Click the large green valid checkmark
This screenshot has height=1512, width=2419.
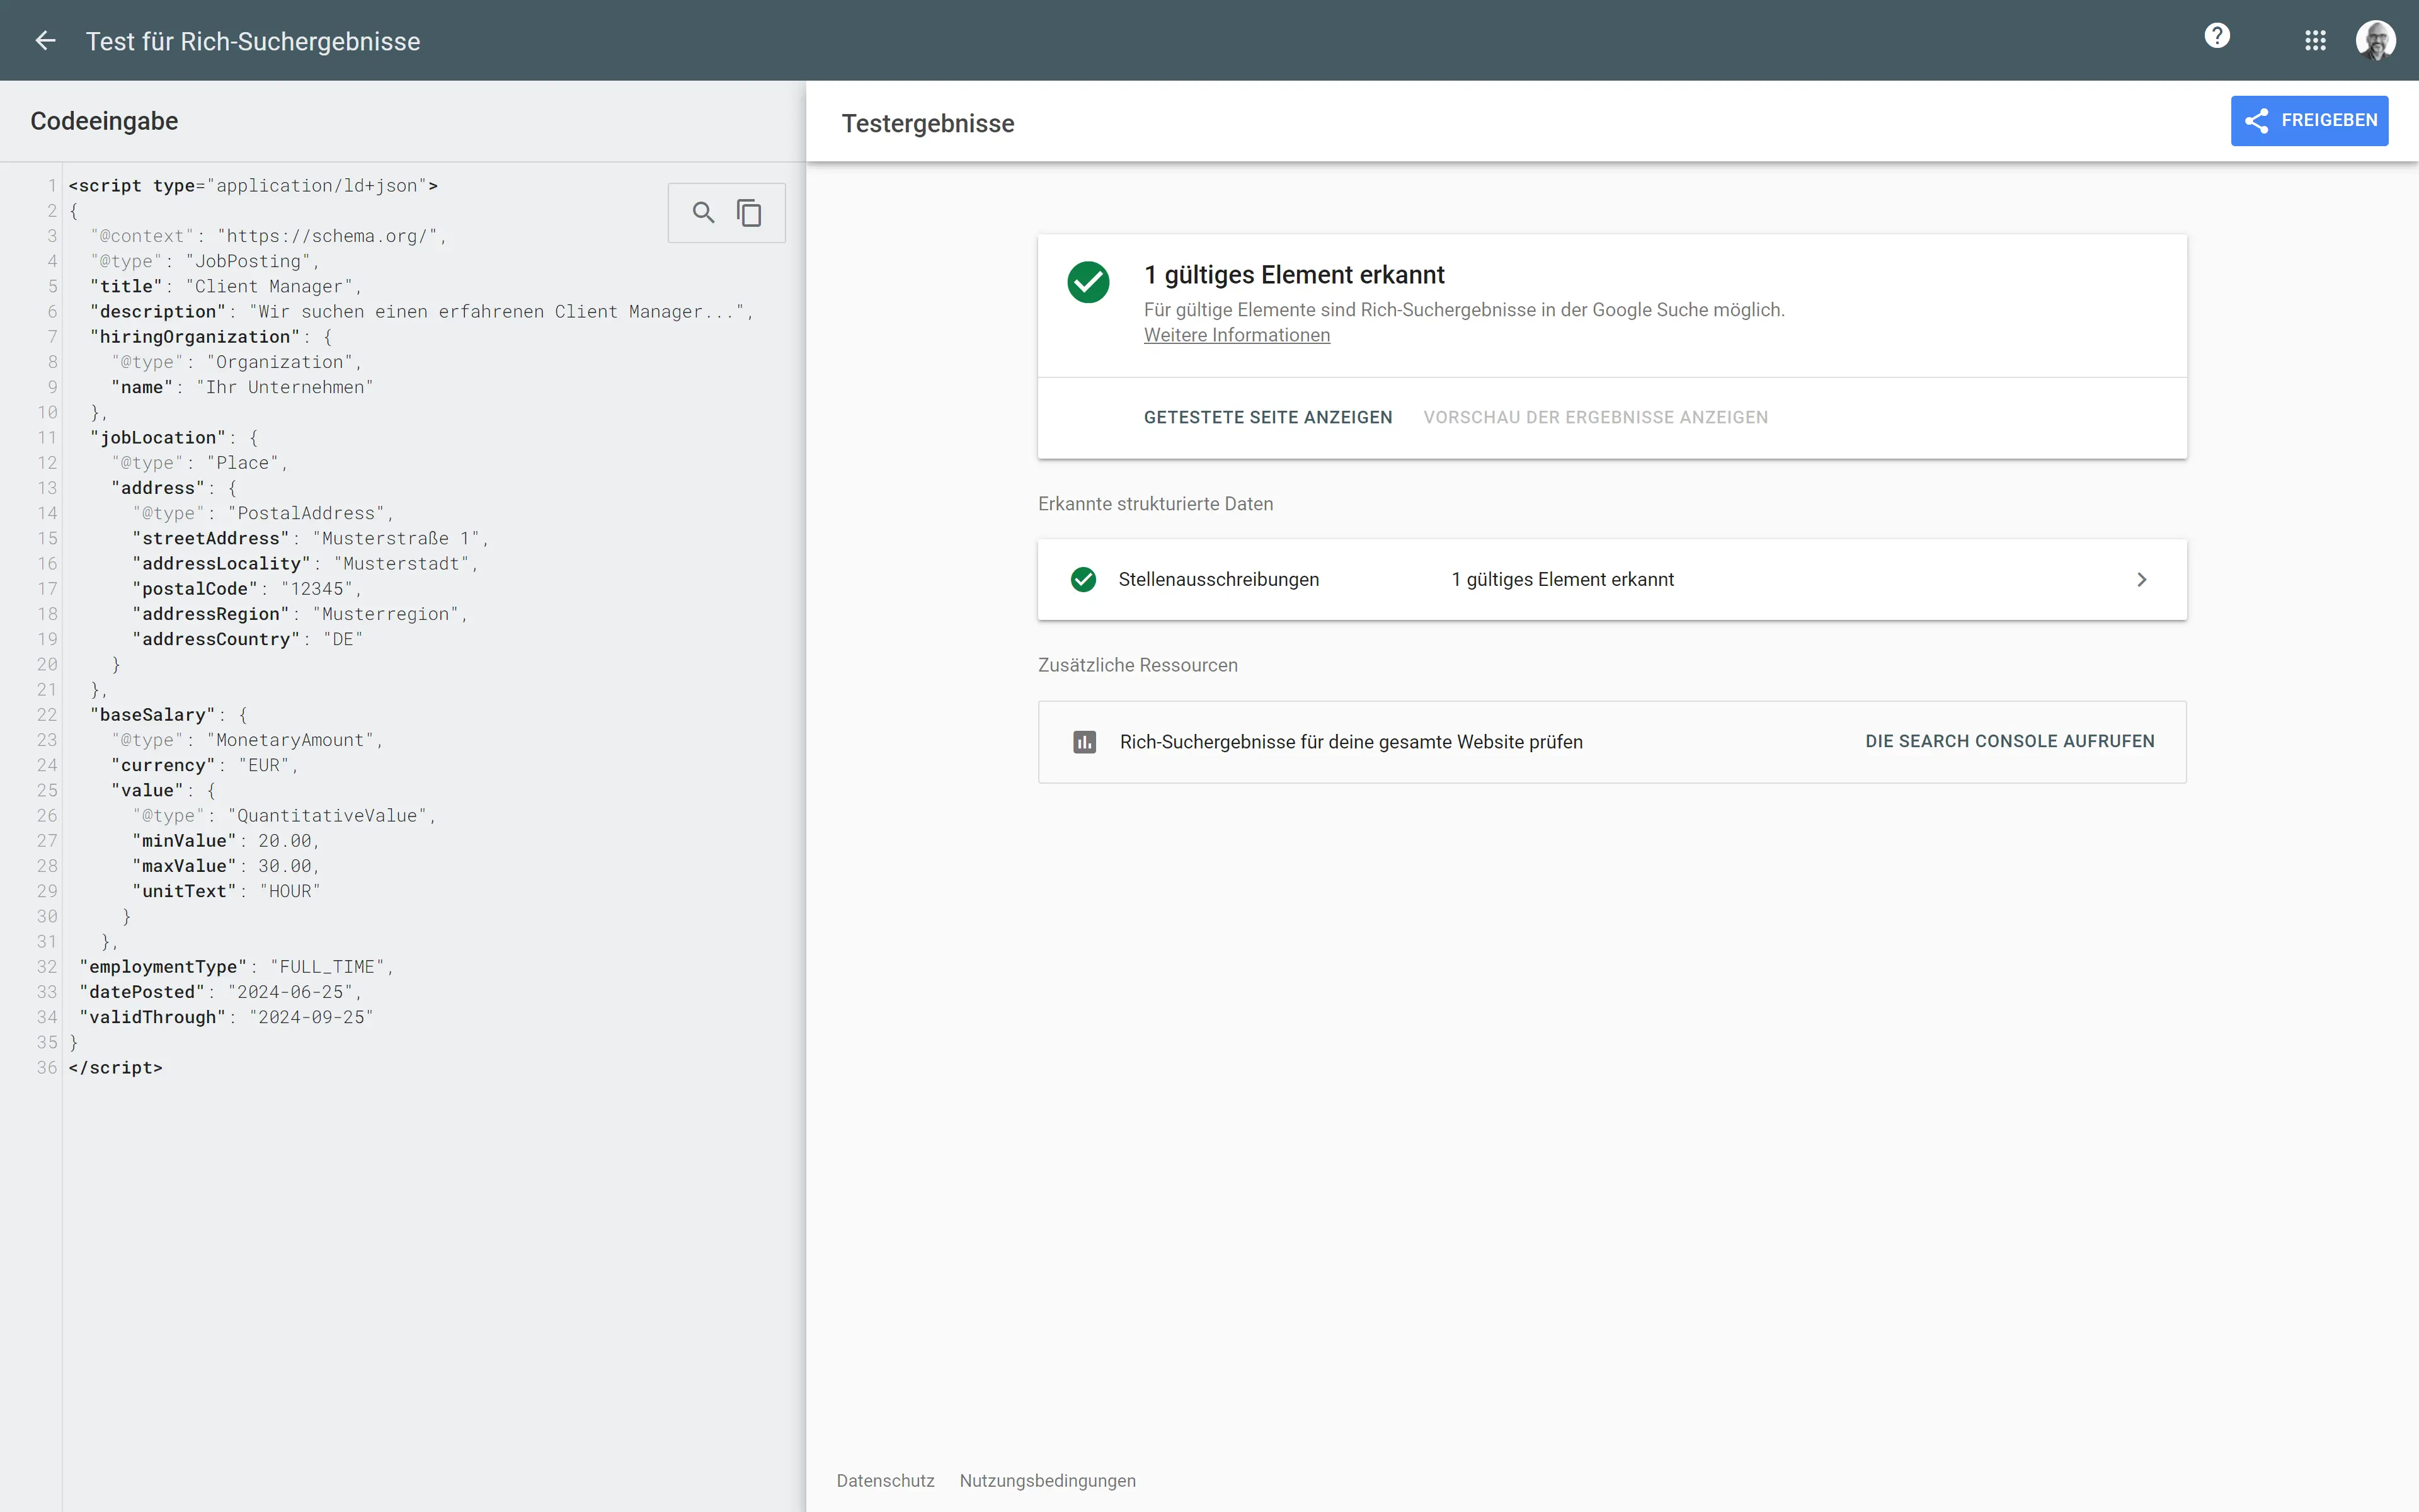pos(1089,282)
